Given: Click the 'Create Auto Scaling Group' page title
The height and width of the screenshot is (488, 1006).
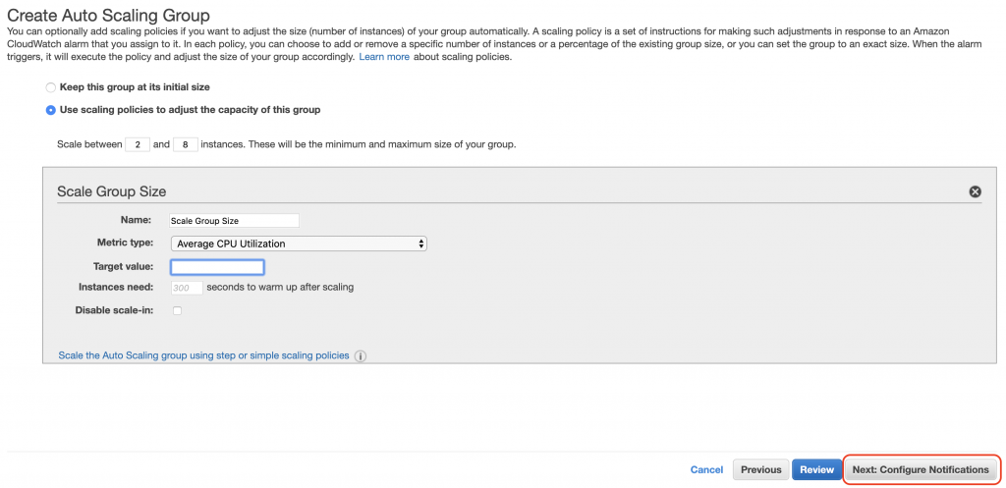Looking at the screenshot, I should 109,15.
